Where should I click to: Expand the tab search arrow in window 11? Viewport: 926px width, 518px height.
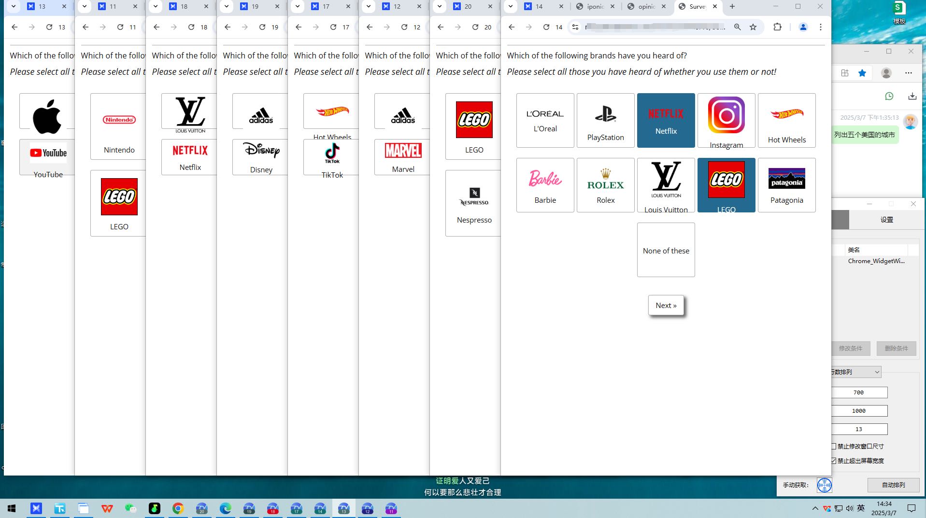[85, 6]
